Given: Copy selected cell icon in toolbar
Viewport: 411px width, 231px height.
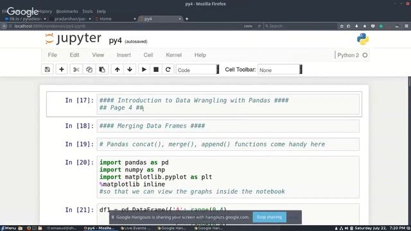Looking at the screenshot, I should pos(89,69).
